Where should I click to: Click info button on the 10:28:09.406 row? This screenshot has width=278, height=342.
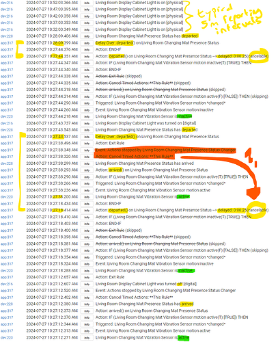[x=87, y=36]
